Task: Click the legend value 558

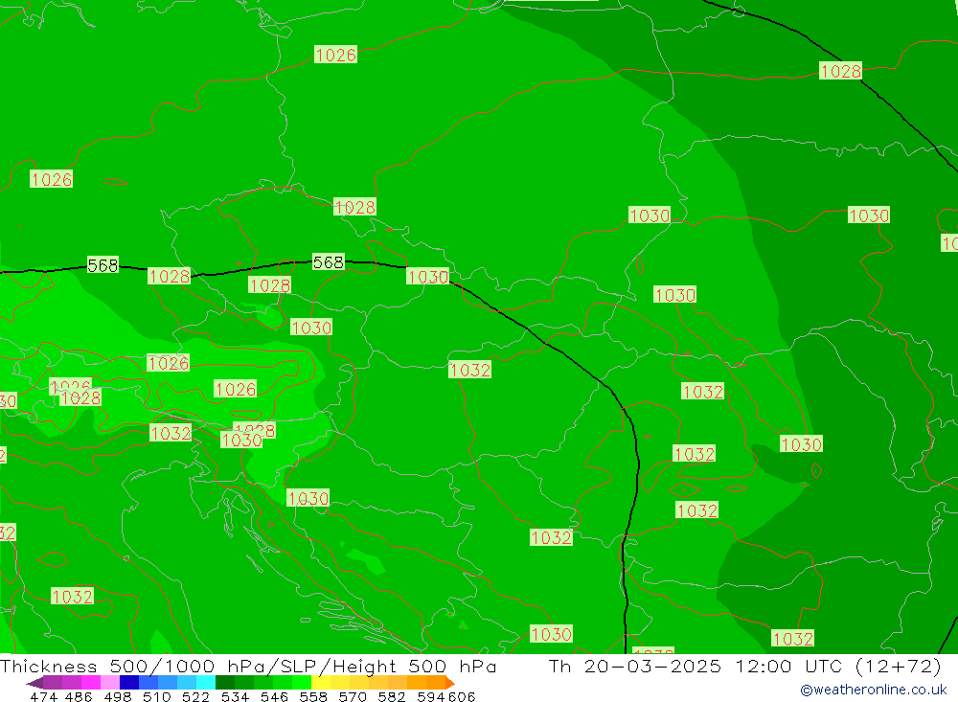Action: point(313,696)
